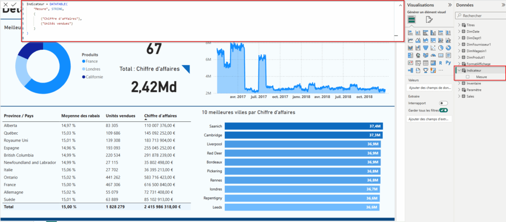Image resolution: width=506 pixels, height=222 pixels.
Task: Click the France legend color dot
Action: 84,61
